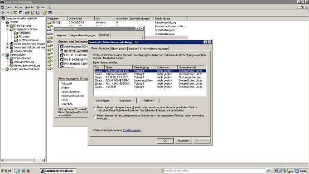Expand the Wechselmedien tree node
Viewport: 309px width, 174px height.
(7, 58)
